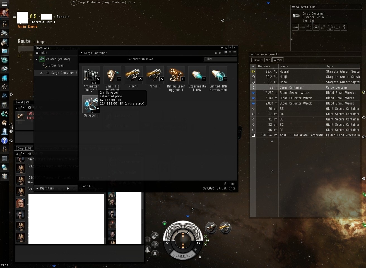
Task: Click the Look At eye icon
Action: [337, 27]
